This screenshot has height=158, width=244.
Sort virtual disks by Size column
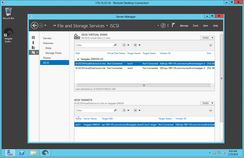pos(209,53)
